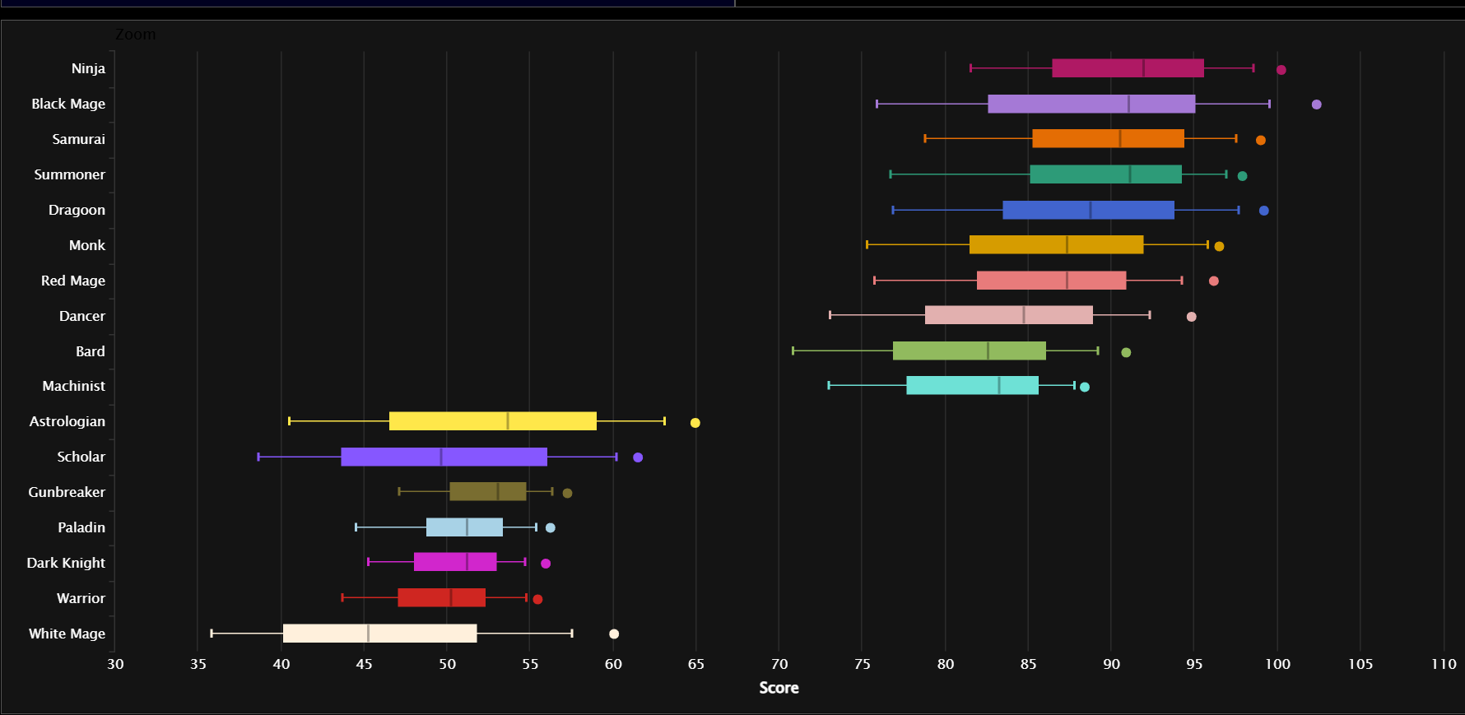Select the Samurai orange box

(x=1108, y=138)
